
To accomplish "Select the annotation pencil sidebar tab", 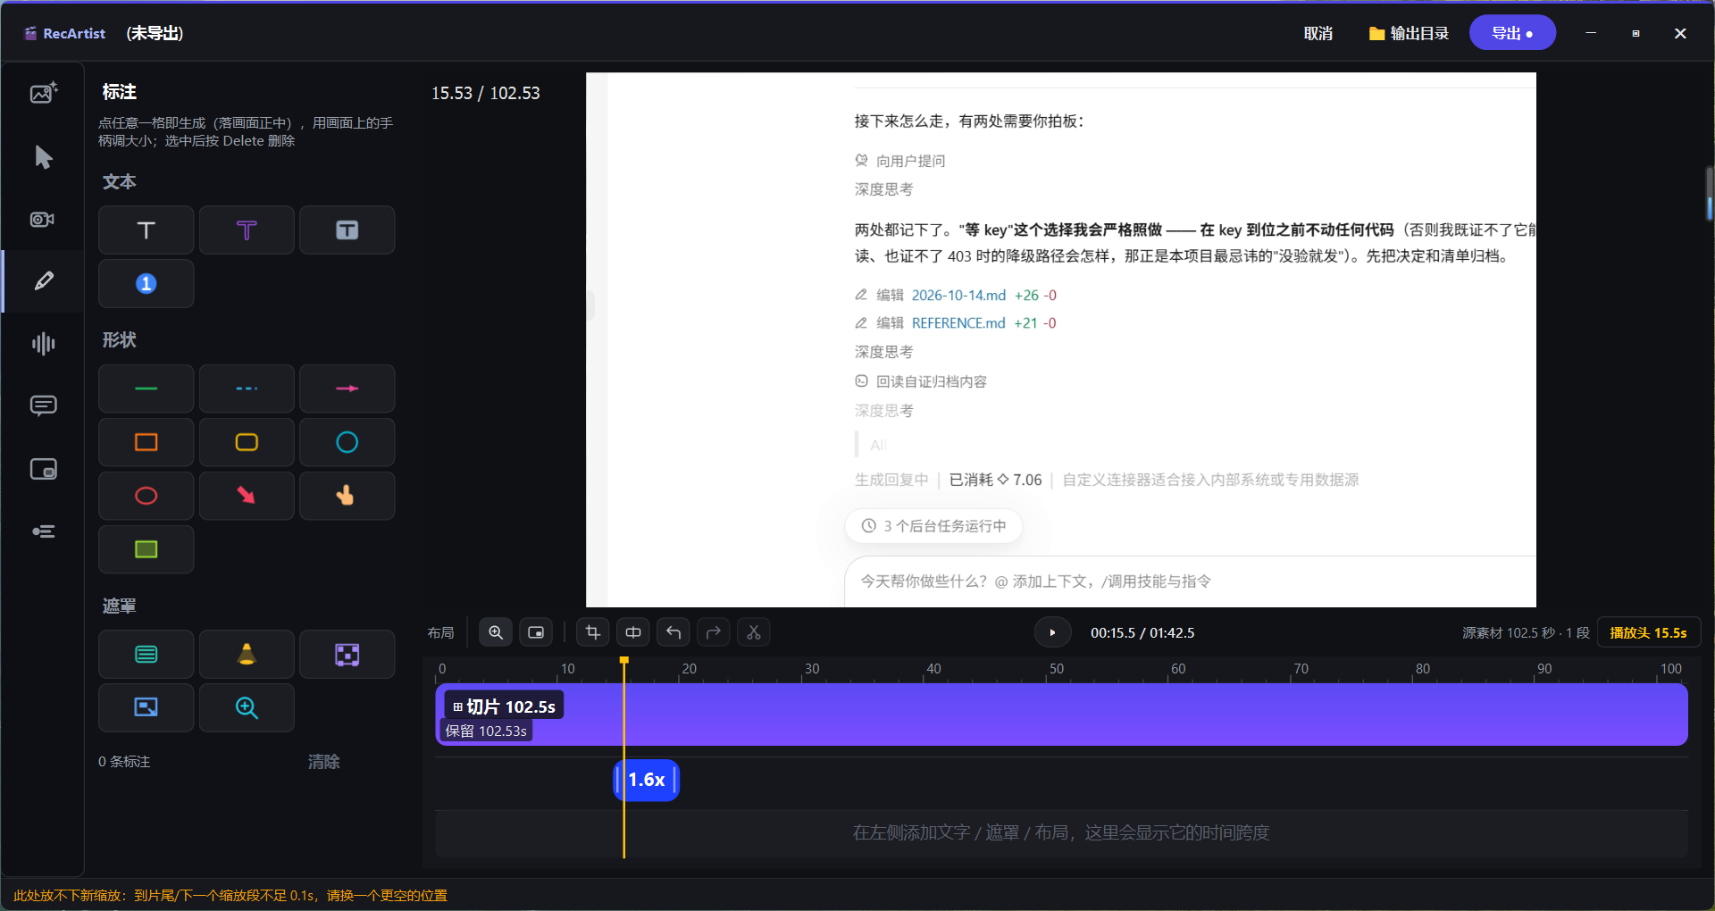I will pos(43,281).
